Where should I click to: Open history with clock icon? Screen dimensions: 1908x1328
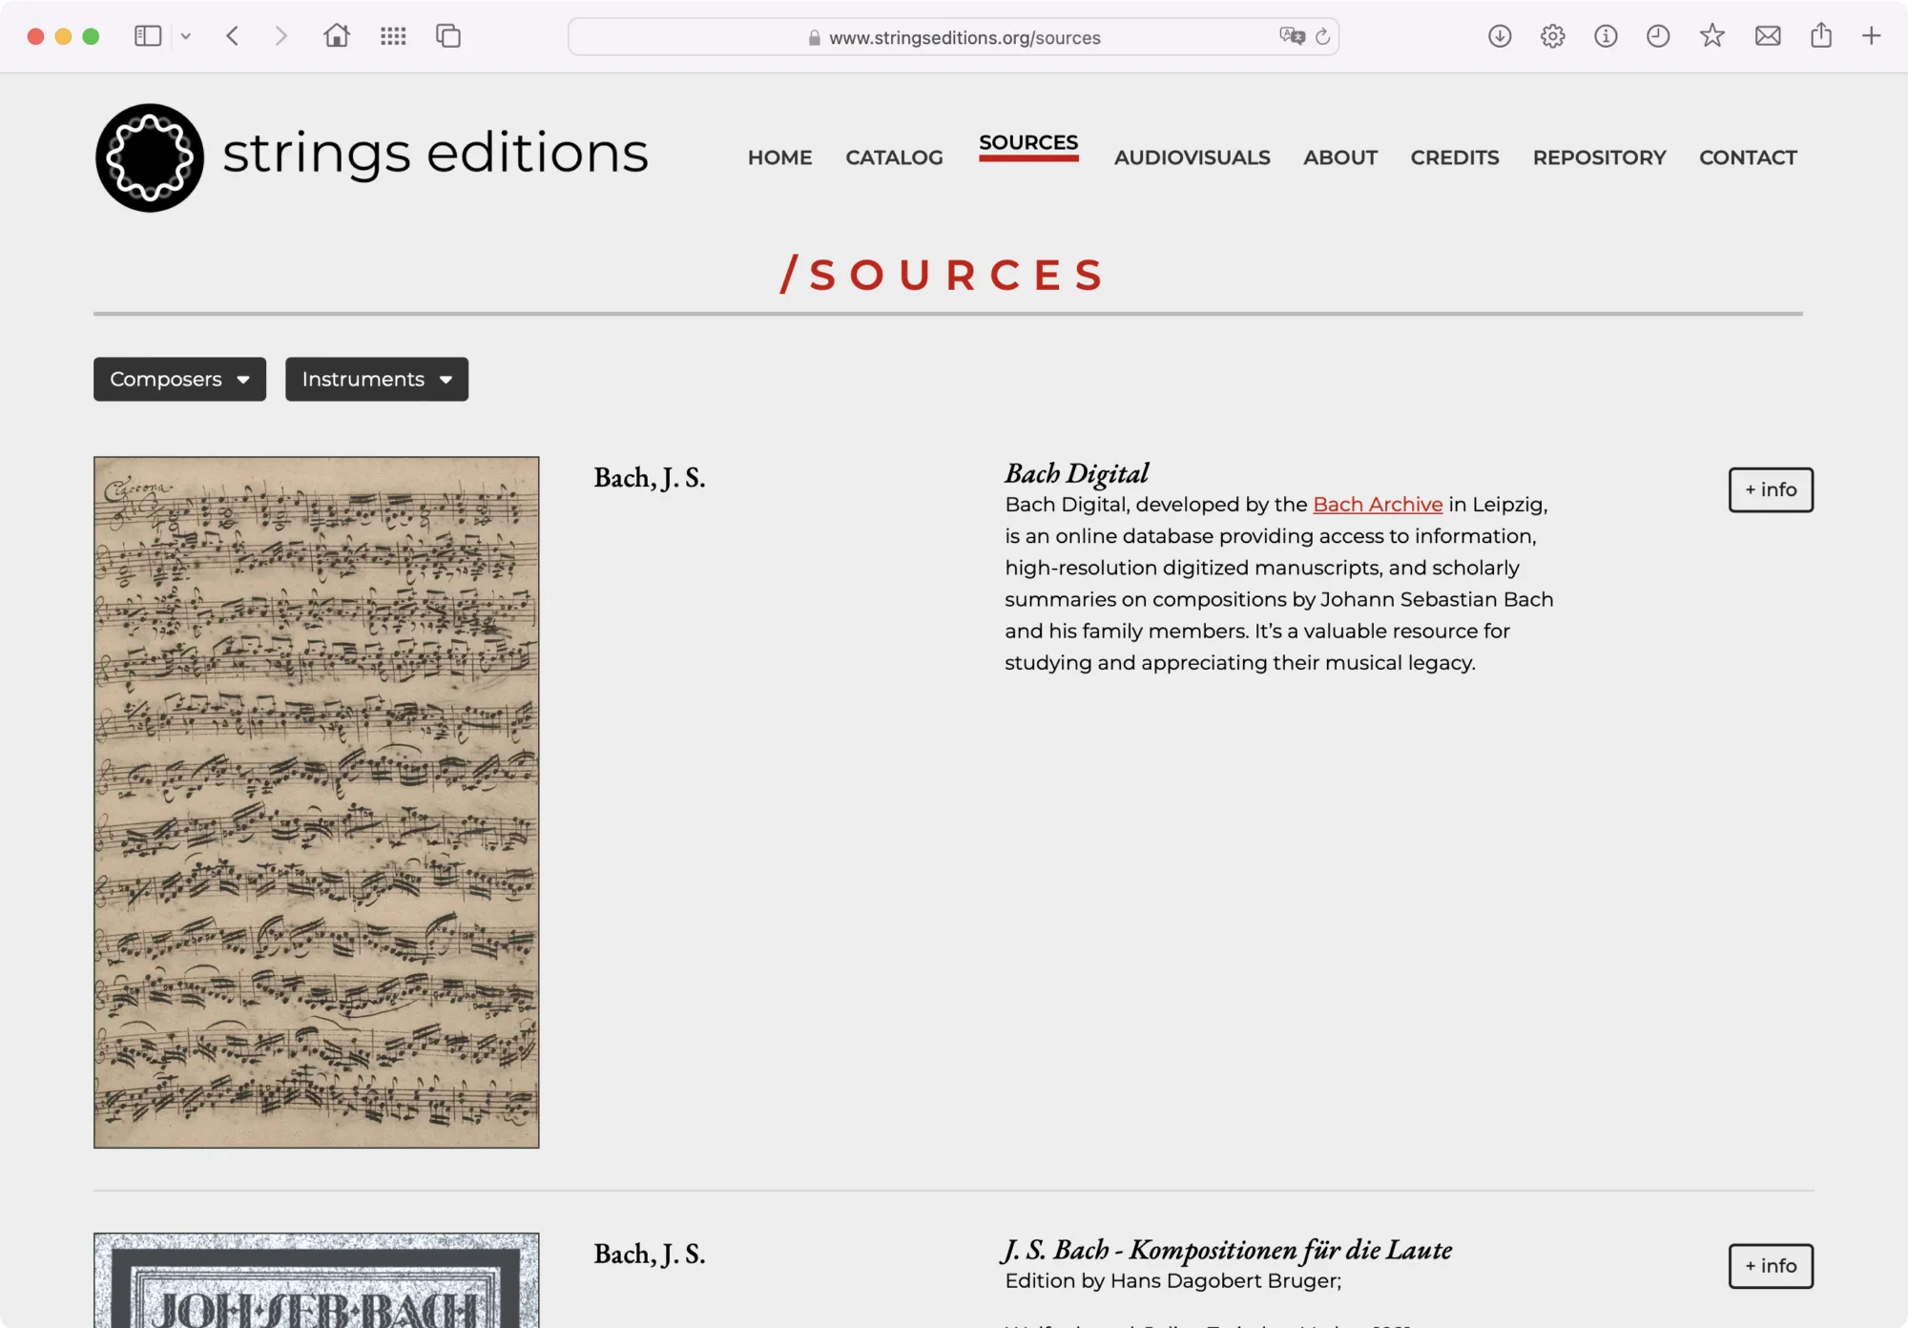pyautogui.click(x=1658, y=36)
